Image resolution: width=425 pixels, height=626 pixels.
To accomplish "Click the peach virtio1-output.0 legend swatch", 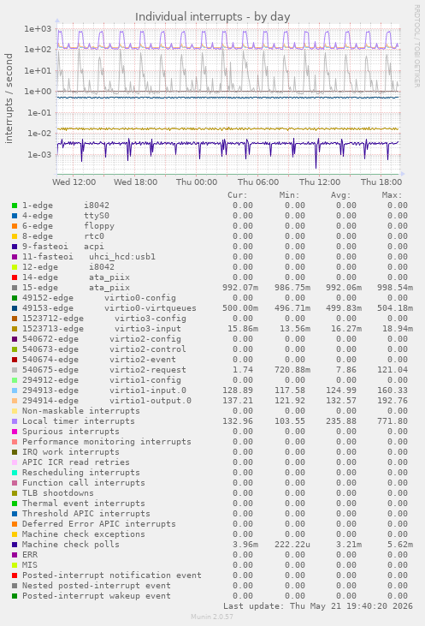I will point(15,401).
